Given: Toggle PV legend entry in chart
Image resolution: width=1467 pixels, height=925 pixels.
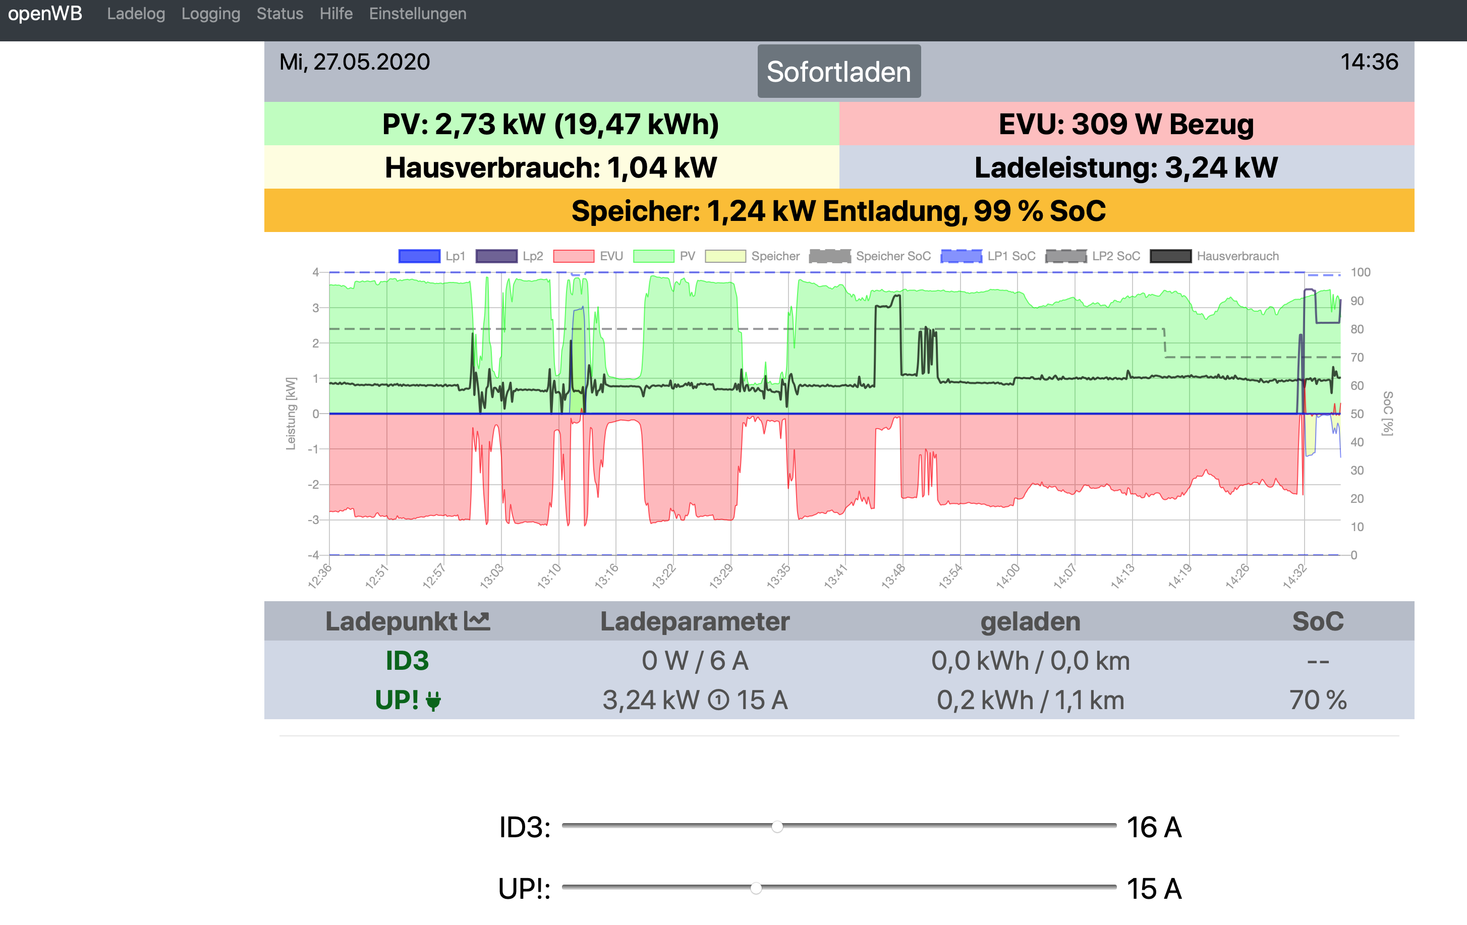Looking at the screenshot, I should (x=653, y=256).
